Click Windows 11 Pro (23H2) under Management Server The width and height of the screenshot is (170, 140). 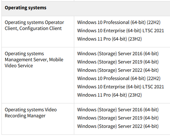[x=109, y=95]
